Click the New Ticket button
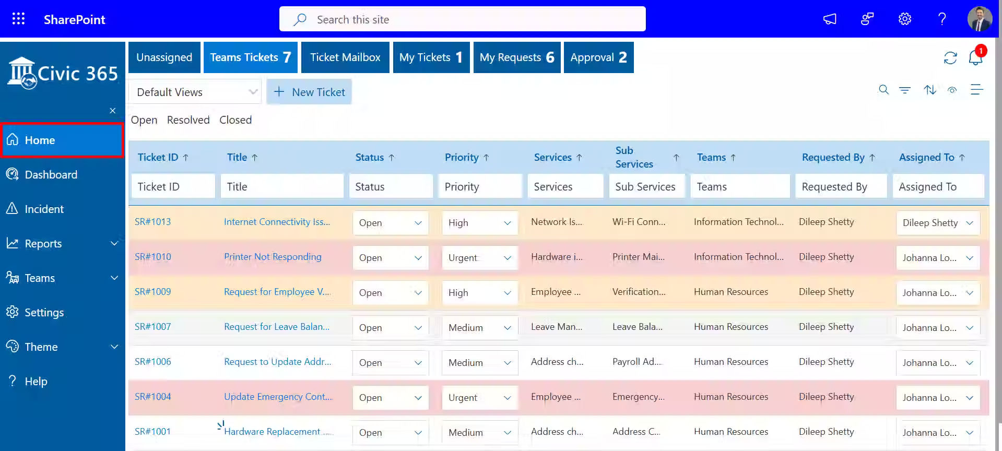Image resolution: width=1002 pixels, height=451 pixels. point(309,92)
